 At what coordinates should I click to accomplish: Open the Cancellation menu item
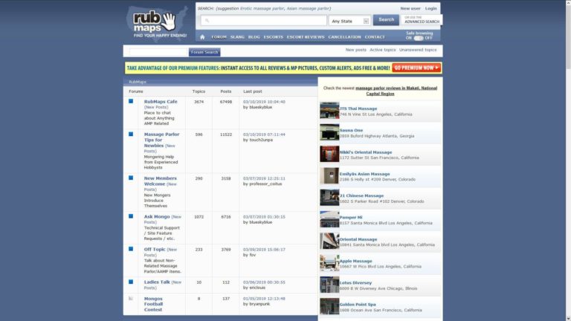[344, 36]
